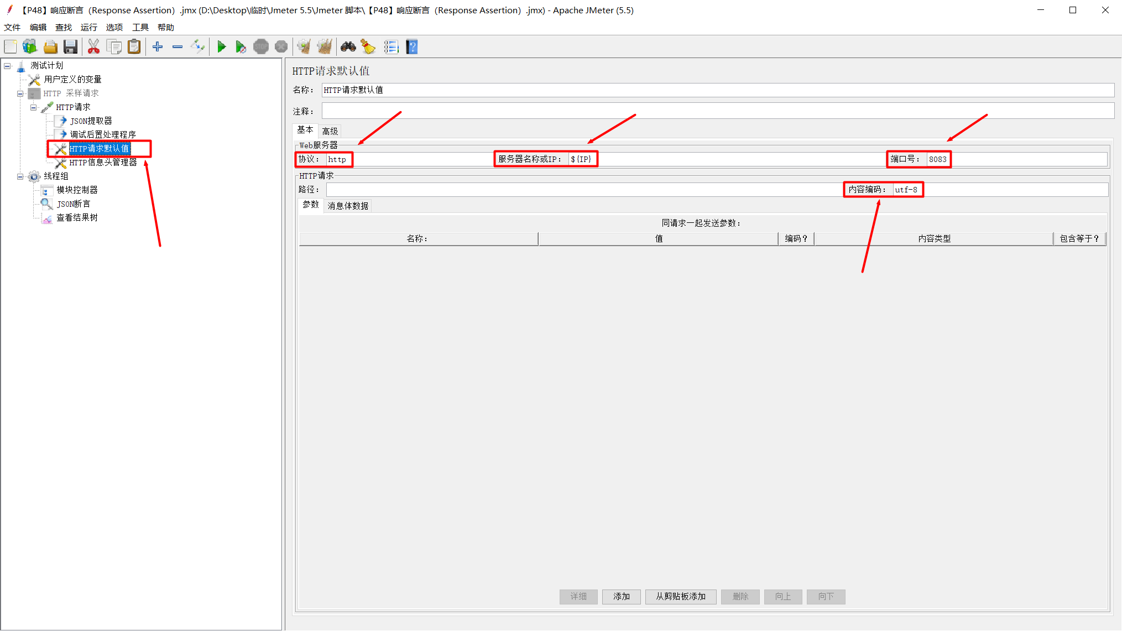1122x631 pixels.
Task: Click the 内容类型 column header
Action: pos(934,239)
